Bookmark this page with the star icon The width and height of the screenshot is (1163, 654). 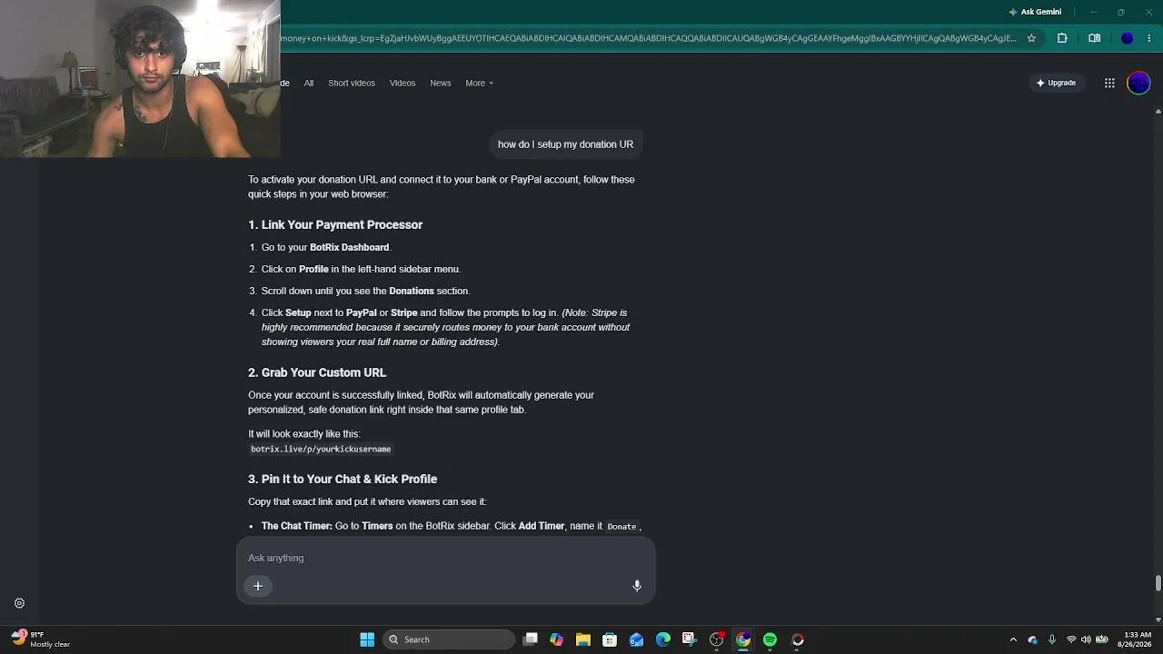point(1031,38)
